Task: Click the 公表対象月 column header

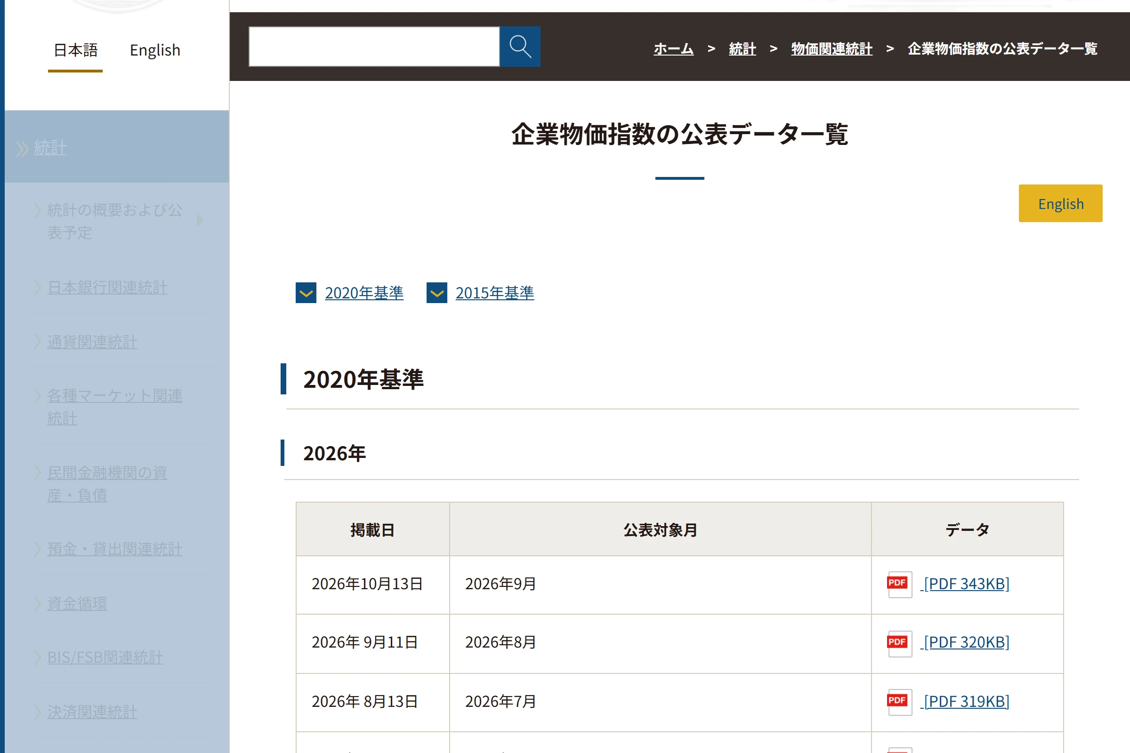Action: tap(661, 530)
